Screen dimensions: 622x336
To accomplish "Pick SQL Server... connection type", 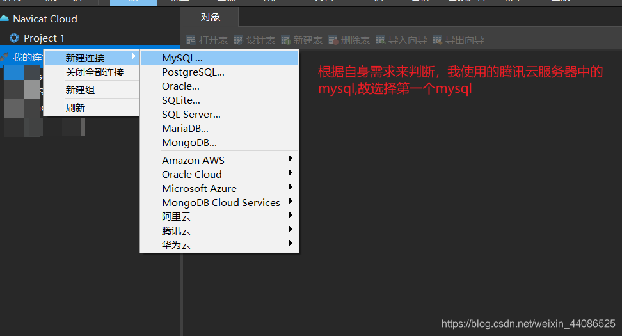I will point(219,115).
